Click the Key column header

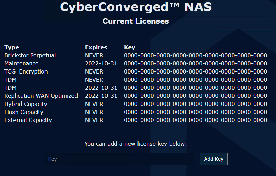click(x=130, y=47)
